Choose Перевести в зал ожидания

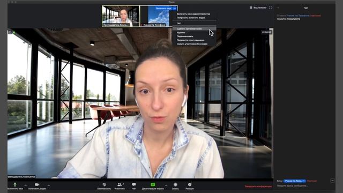[191, 40]
